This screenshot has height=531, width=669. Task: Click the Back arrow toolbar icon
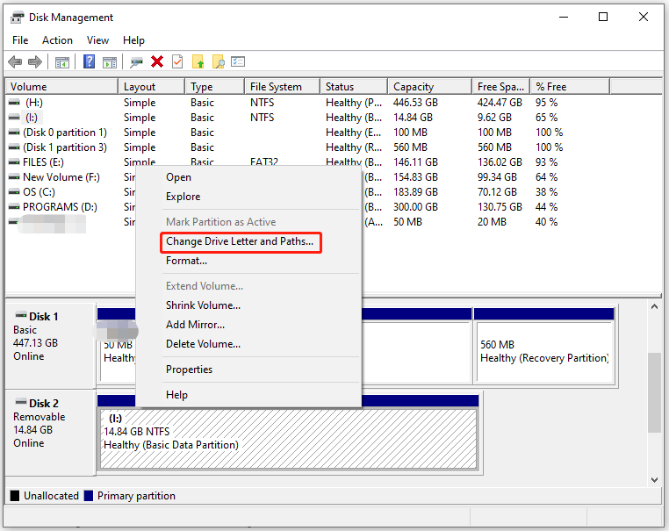click(15, 61)
